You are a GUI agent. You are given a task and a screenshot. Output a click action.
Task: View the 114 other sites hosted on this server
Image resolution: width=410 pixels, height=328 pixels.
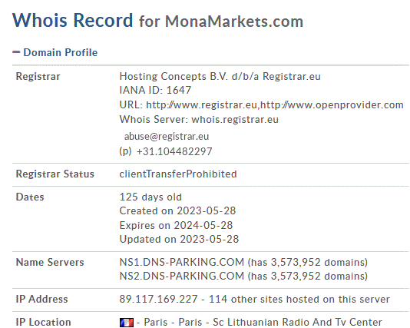(x=299, y=300)
